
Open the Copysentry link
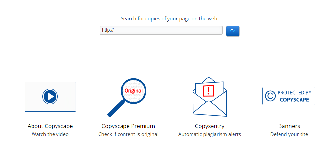tap(210, 126)
